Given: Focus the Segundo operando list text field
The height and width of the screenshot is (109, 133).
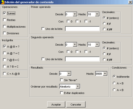Looking at the screenshot, I should (x=82, y=59).
